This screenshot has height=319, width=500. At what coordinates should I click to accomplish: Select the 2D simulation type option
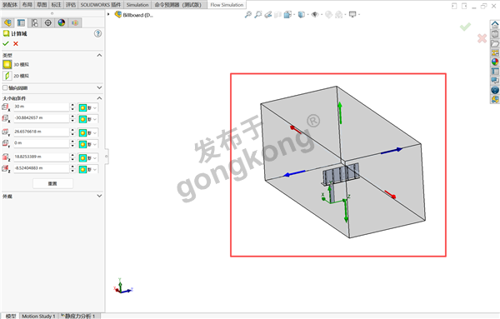(x=16, y=76)
